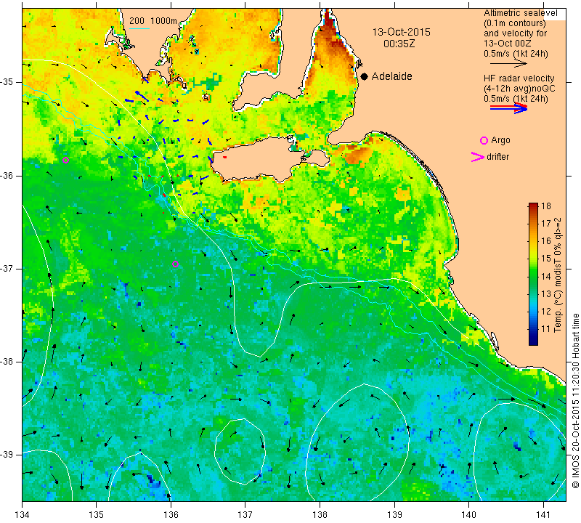Screen dimensions: 581x523
Task: Click the latitude label -36
Action: (x=7, y=175)
